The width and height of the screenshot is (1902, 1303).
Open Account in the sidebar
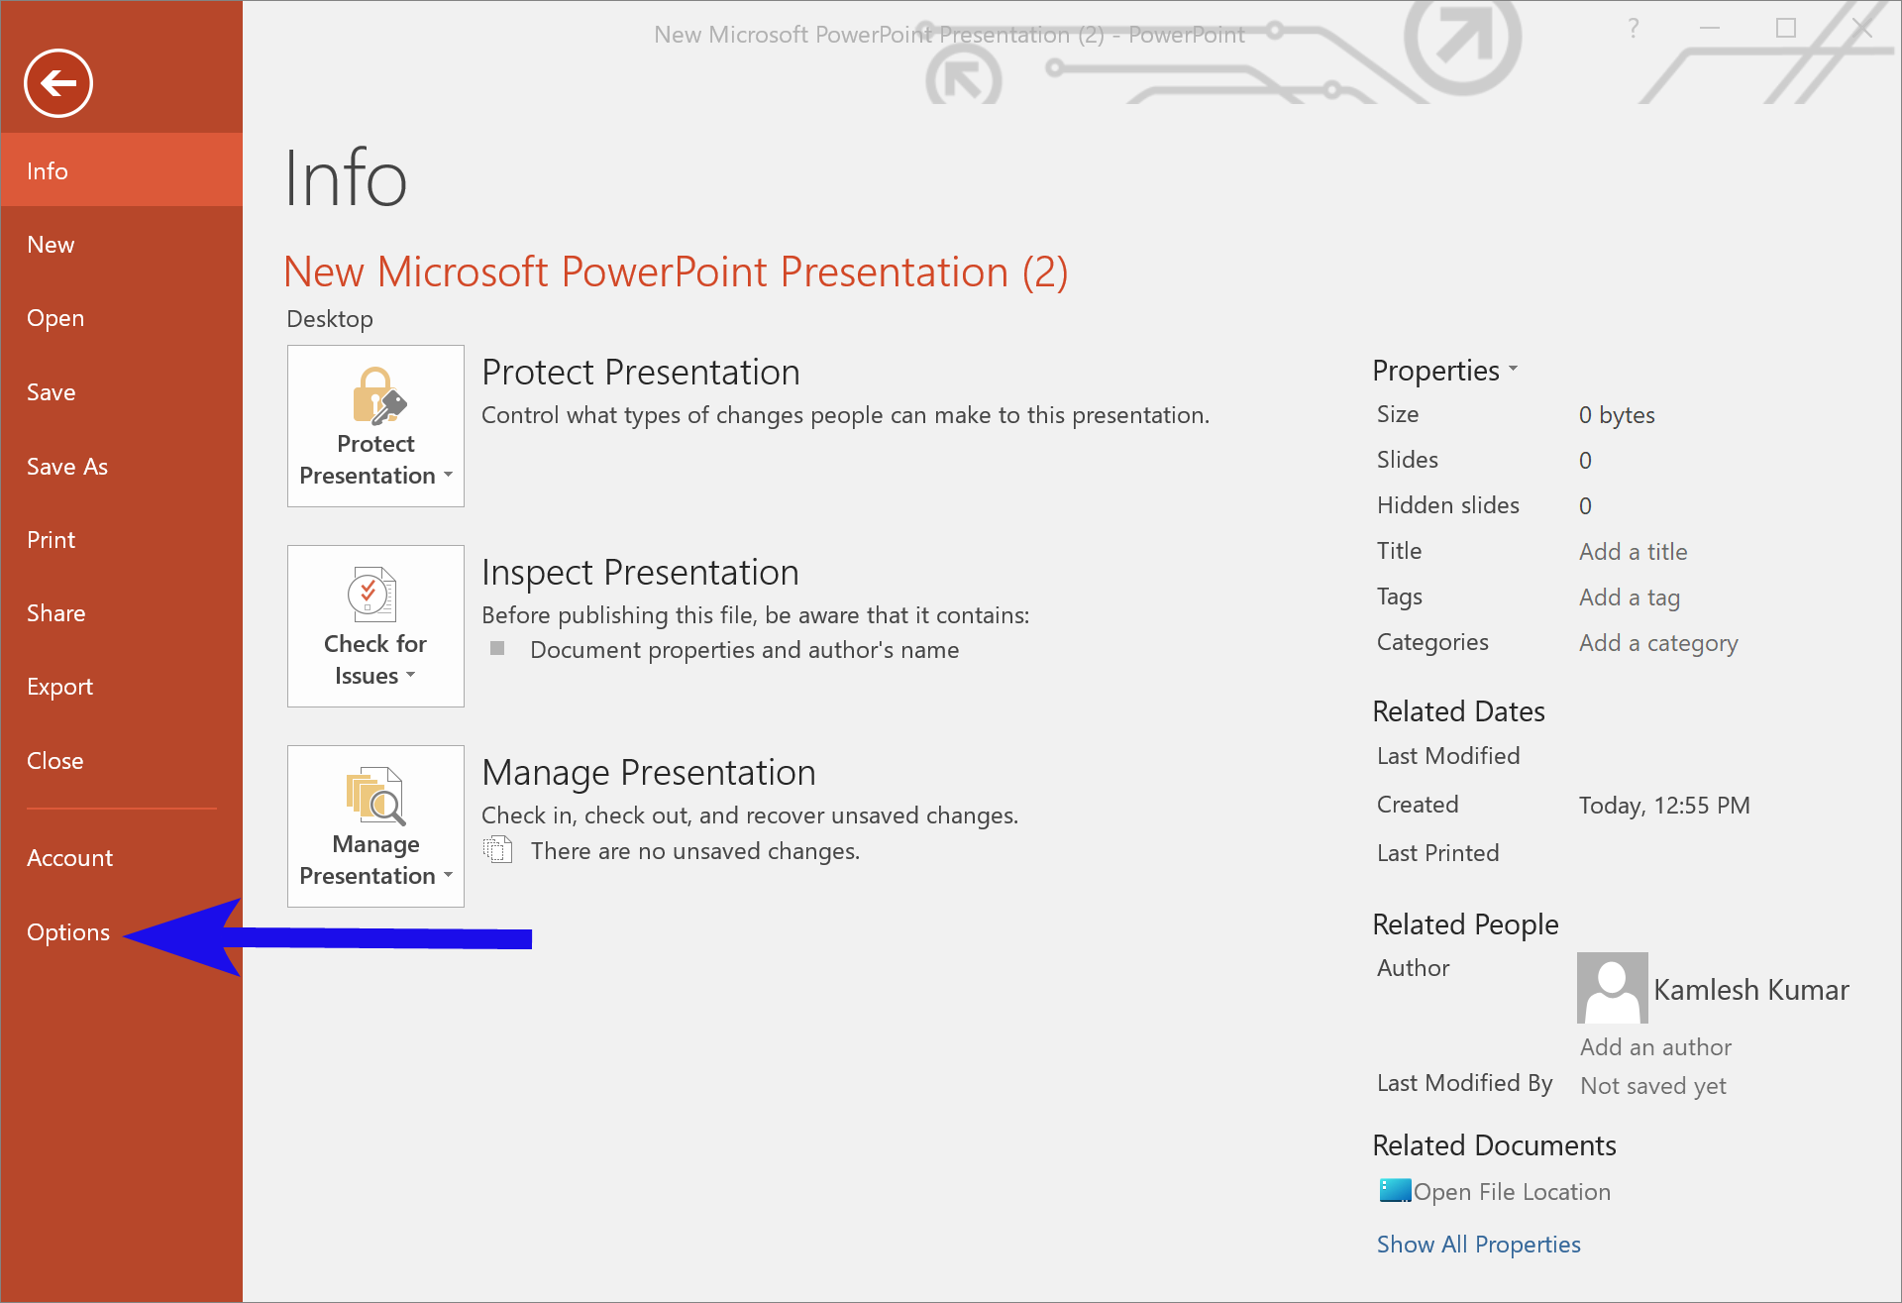point(121,858)
